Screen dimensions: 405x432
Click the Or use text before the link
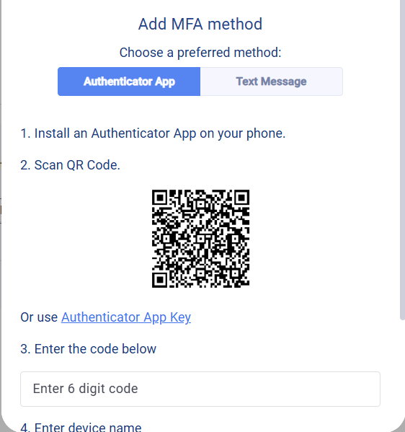(x=39, y=317)
